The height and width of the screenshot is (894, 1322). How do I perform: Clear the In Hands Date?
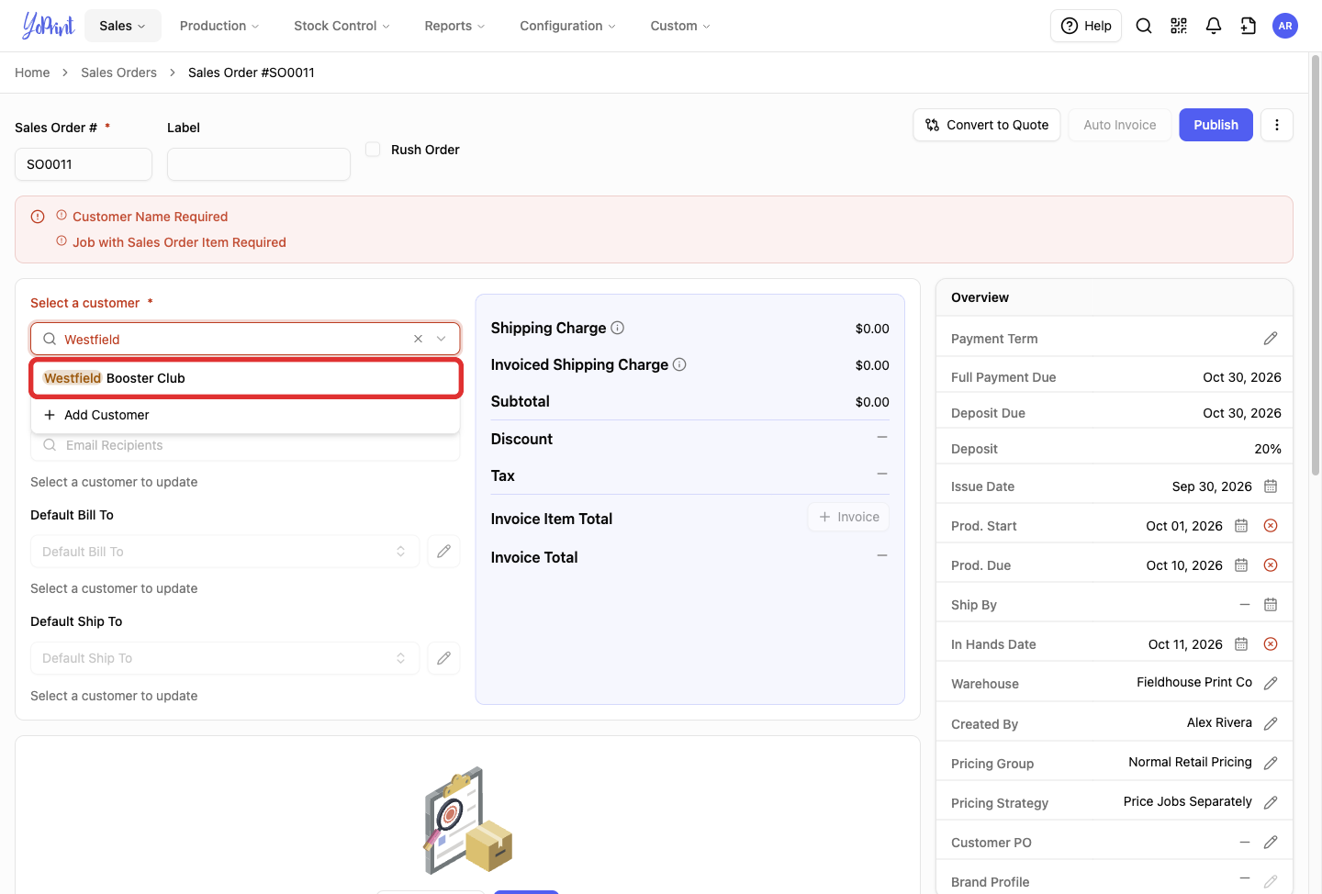[x=1271, y=644]
